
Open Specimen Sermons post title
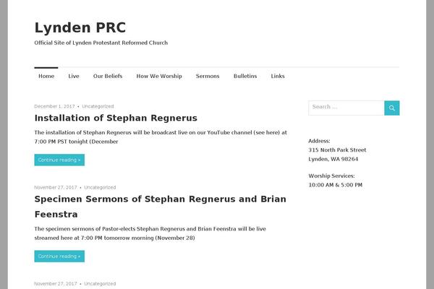pyautogui.click(x=161, y=207)
